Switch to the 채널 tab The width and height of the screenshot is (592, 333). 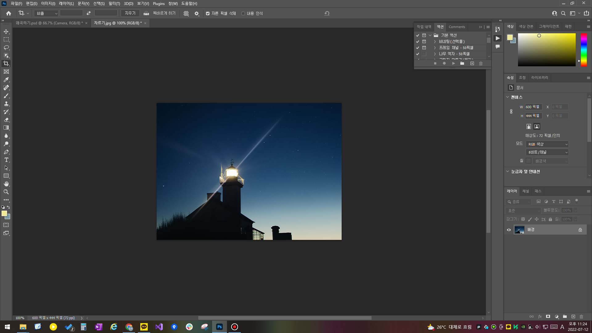click(x=525, y=191)
